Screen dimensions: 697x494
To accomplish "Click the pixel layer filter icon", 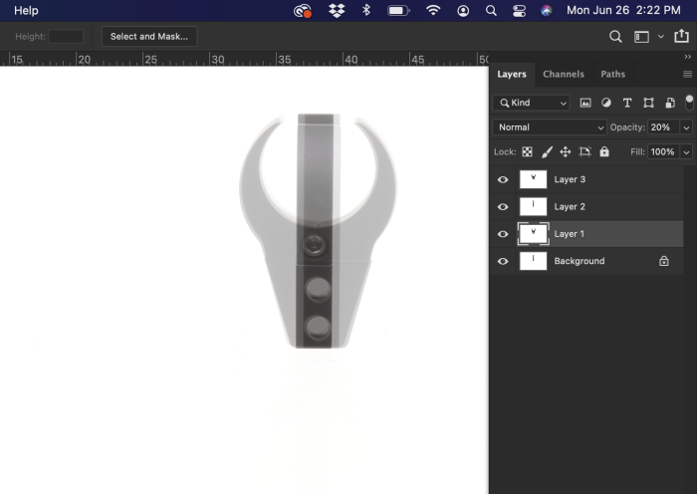I will tap(585, 103).
